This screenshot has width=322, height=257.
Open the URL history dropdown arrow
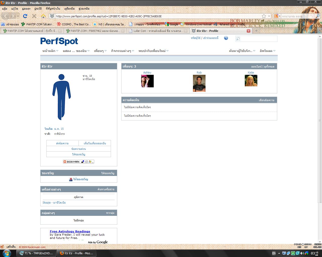click(269, 16)
